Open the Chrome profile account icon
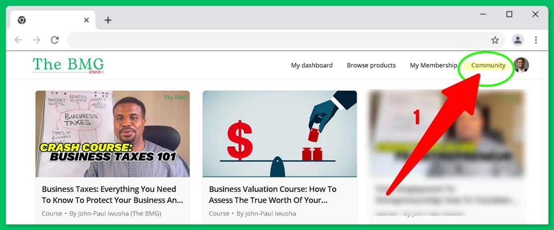The width and height of the screenshot is (554, 230). pos(518,40)
